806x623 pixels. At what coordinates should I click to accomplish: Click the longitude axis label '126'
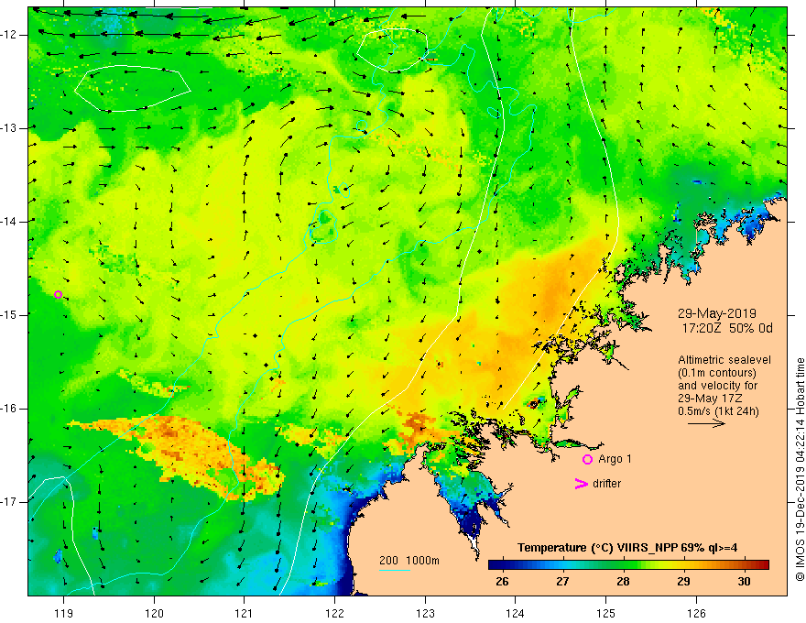point(696,613)
